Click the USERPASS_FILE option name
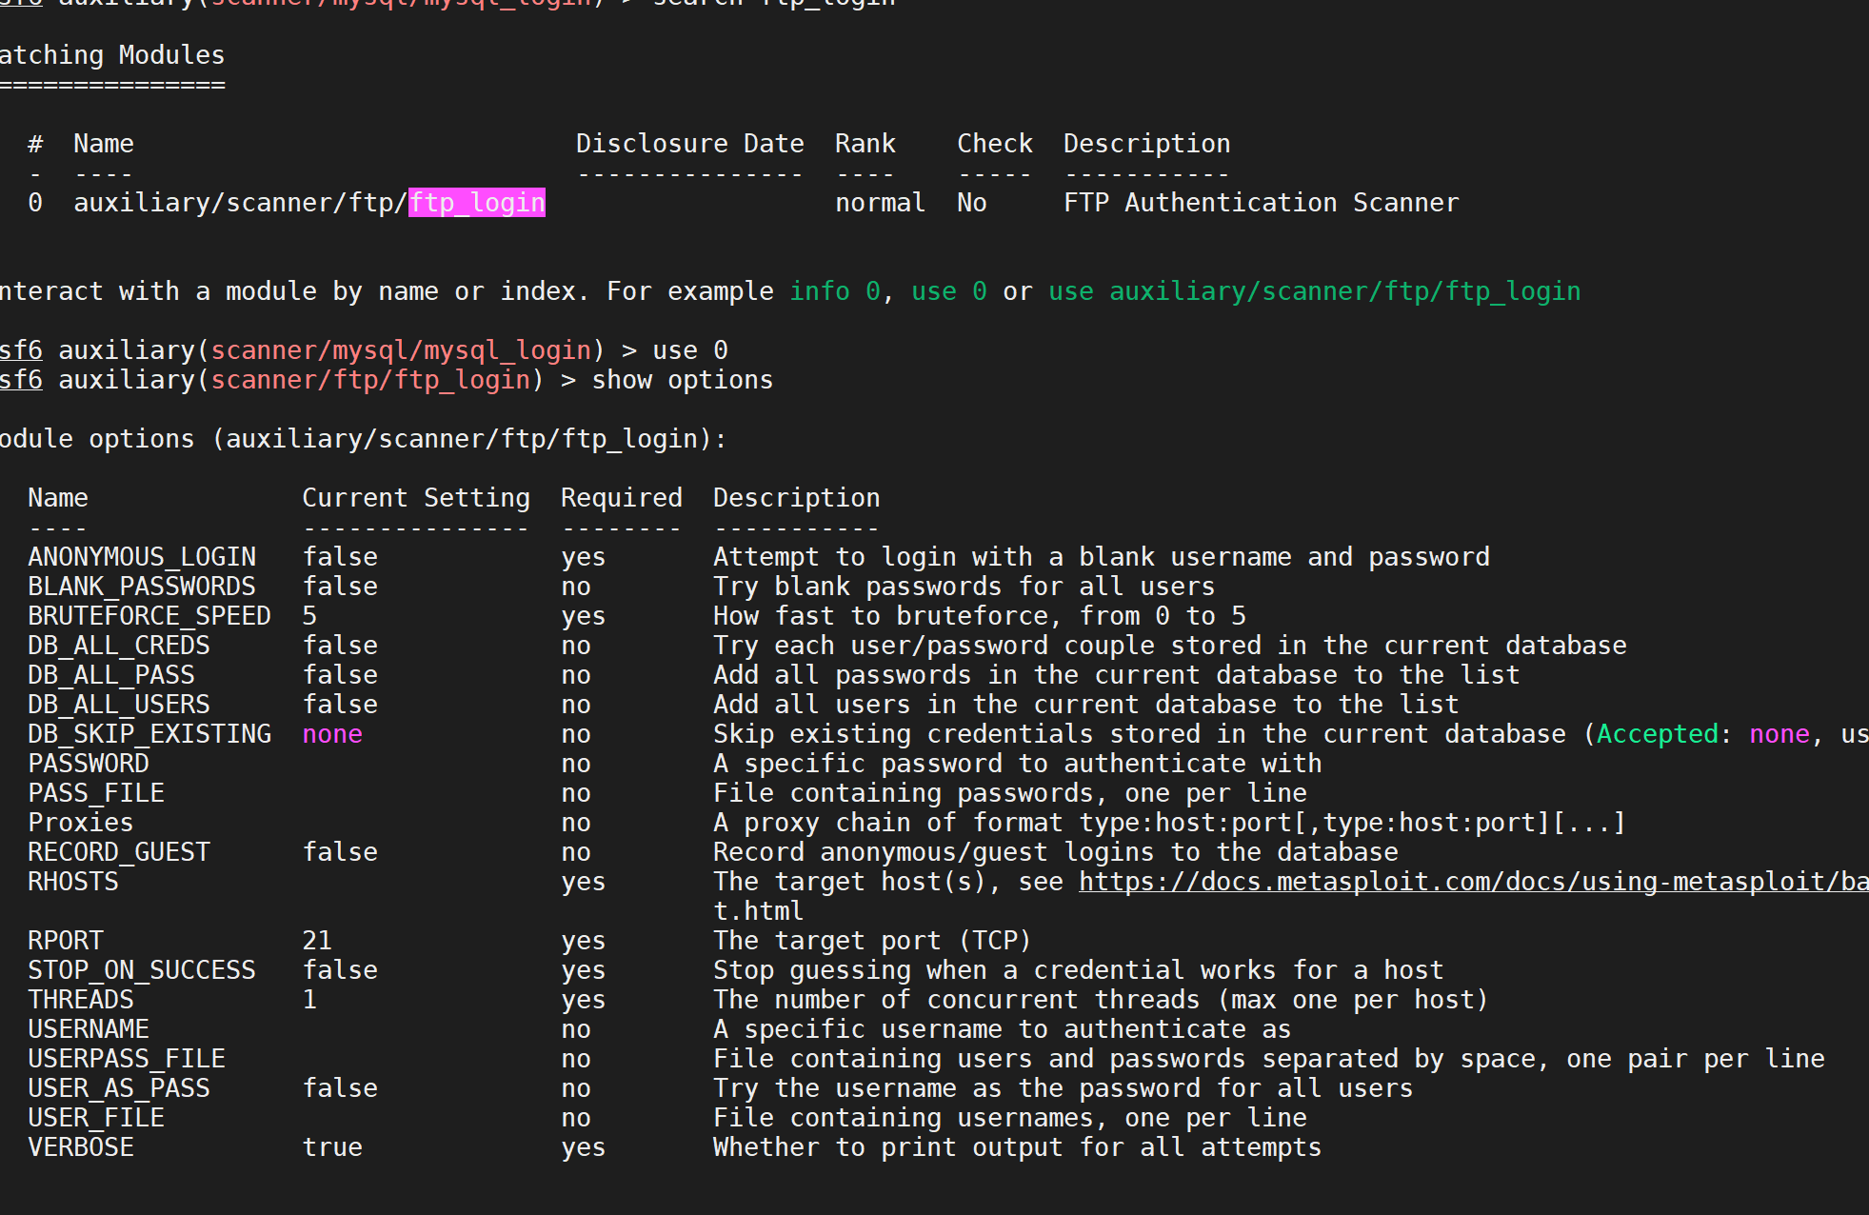Viewport: 1869px width, 1215px height. tap(127, 1059)
